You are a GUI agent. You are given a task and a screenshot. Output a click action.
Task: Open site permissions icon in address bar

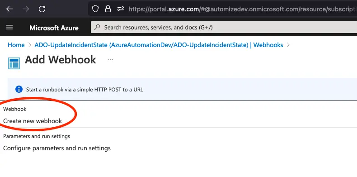[x=121, y=9]
